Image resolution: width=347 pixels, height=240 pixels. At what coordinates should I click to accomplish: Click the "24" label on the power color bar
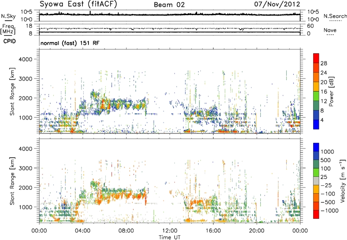pos(324,73)
